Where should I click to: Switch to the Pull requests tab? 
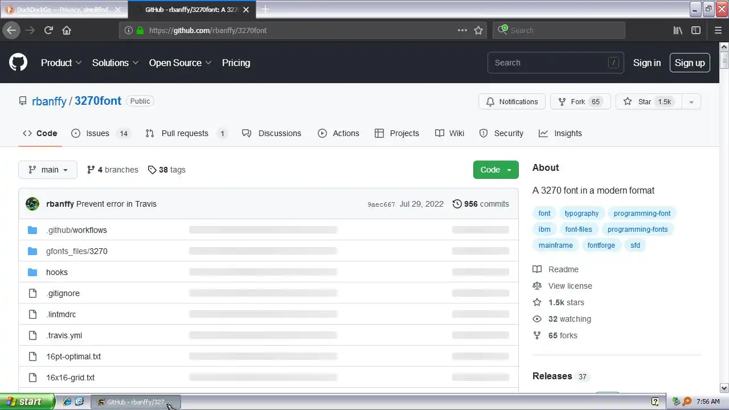click(186, 133)
